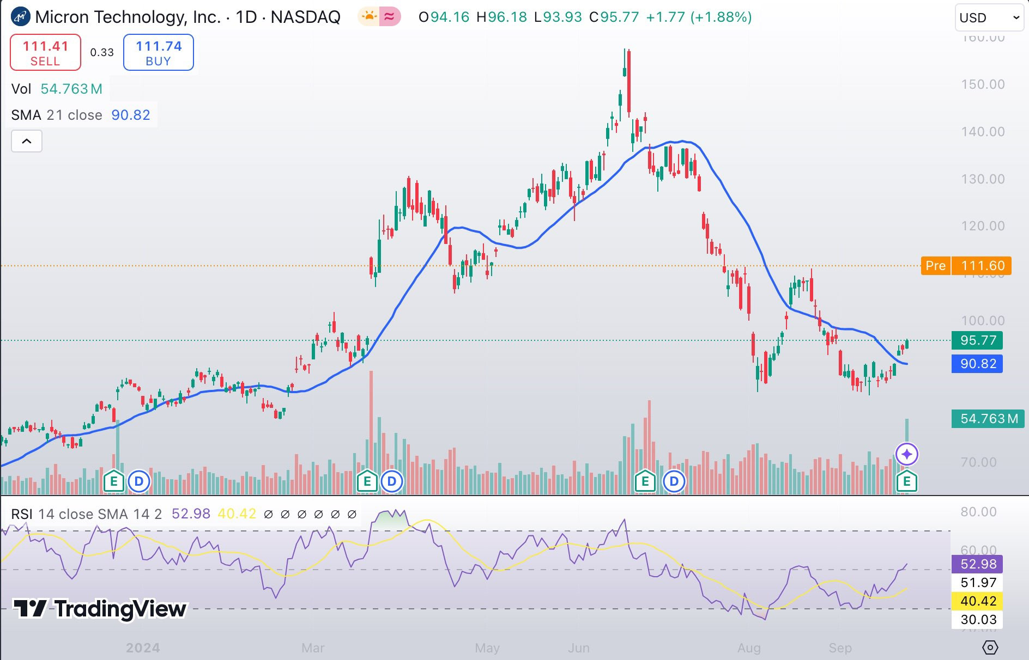Screen dimensions: 1029x660
Task: Click the 120.00 level on the price scale
Action: (983, 226)
